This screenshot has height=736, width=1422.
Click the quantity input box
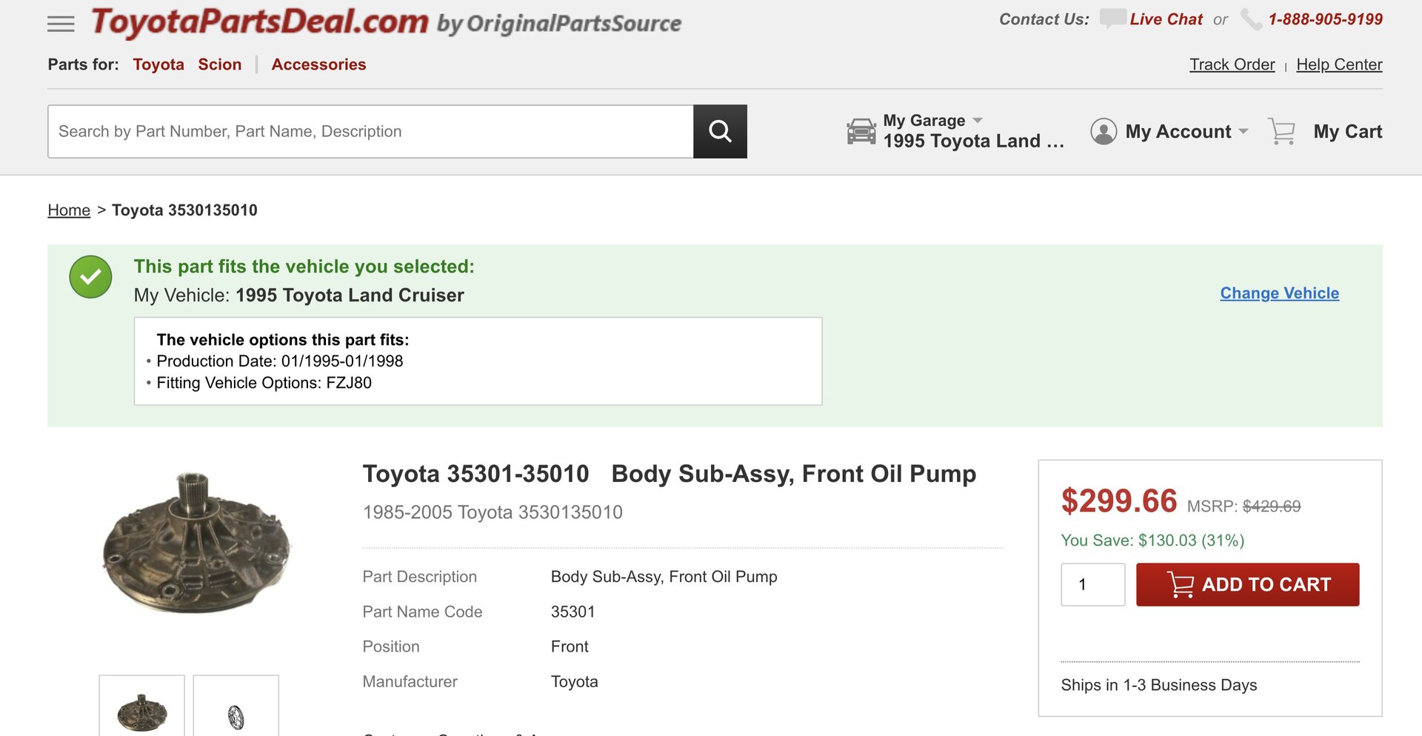pos(1092,584)
